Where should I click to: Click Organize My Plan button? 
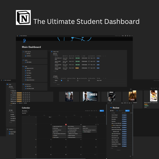coord(29,68)
